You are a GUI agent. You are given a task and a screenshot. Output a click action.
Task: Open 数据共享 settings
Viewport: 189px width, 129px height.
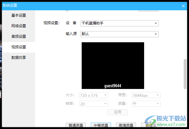tap(19, 58)
